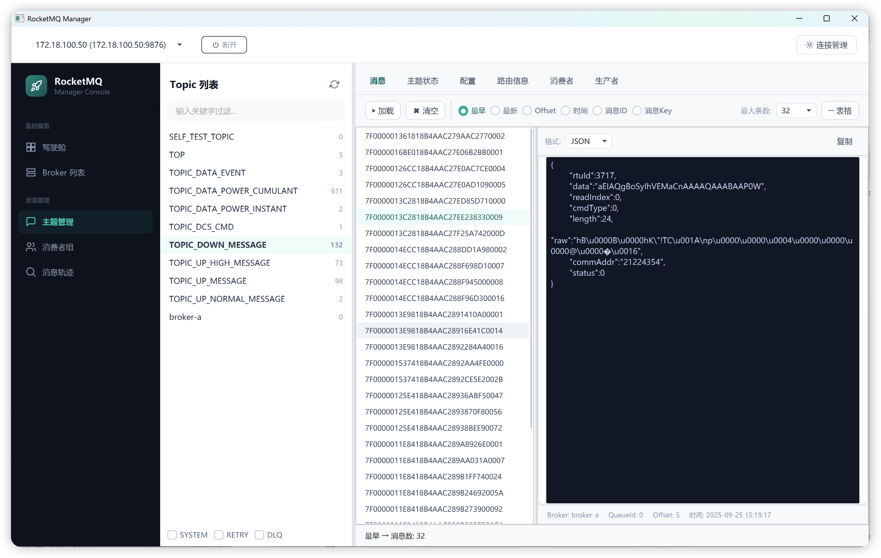Select TOPIC_DCS_CMD topic

(256, 227)
